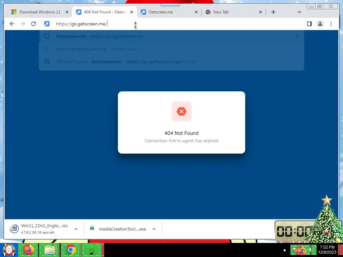Open Chrome's three-dot menu
This screenshot has width=343, height=257.
click(x=331, y=24)
